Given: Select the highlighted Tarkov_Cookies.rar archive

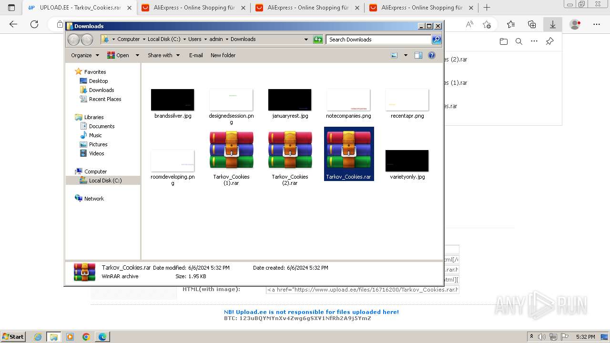Looking at the screenshot, I should pyautogui.click(x=349, y=154).
